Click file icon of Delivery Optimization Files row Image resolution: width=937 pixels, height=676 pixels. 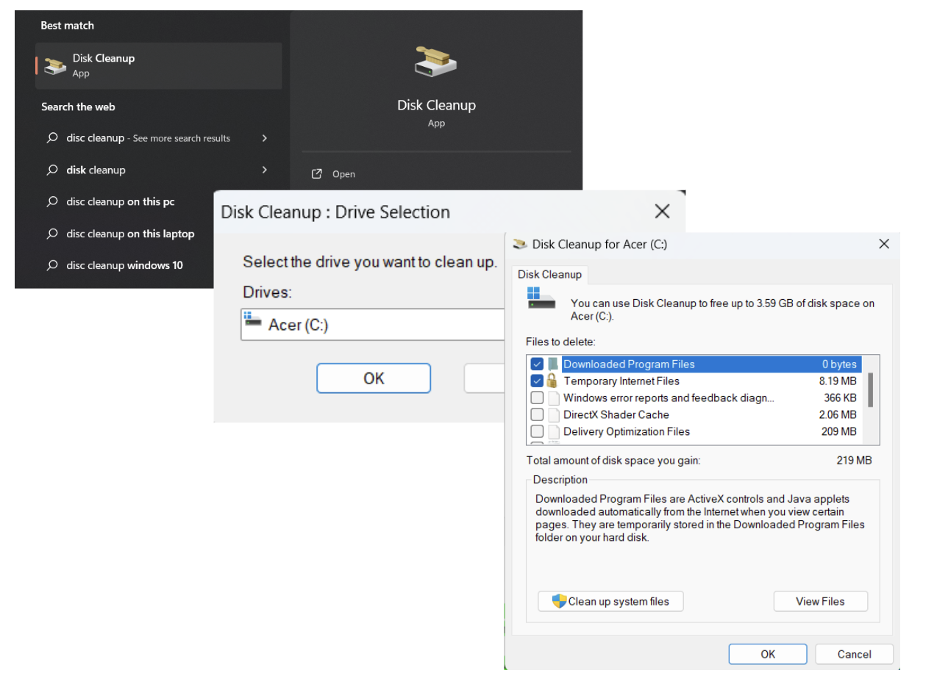554,431
